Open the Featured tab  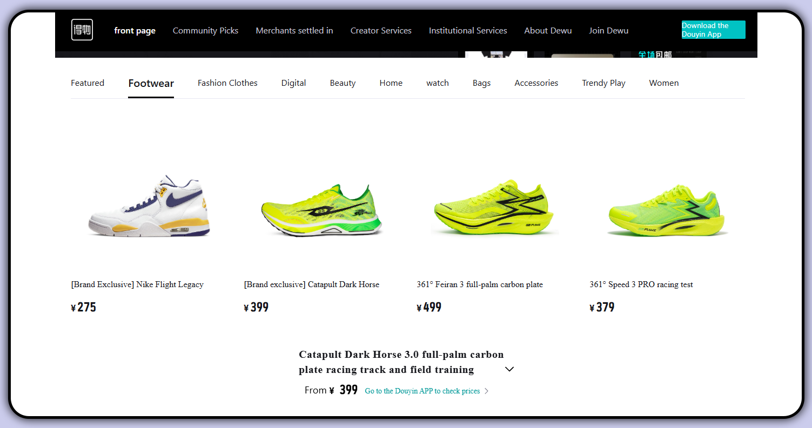click(88, 83)
